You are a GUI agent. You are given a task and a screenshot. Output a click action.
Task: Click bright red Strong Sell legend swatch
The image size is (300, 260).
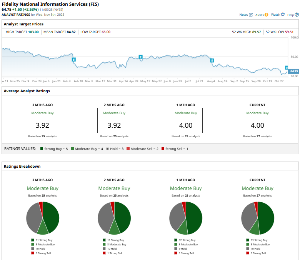[x=163, y=148]
